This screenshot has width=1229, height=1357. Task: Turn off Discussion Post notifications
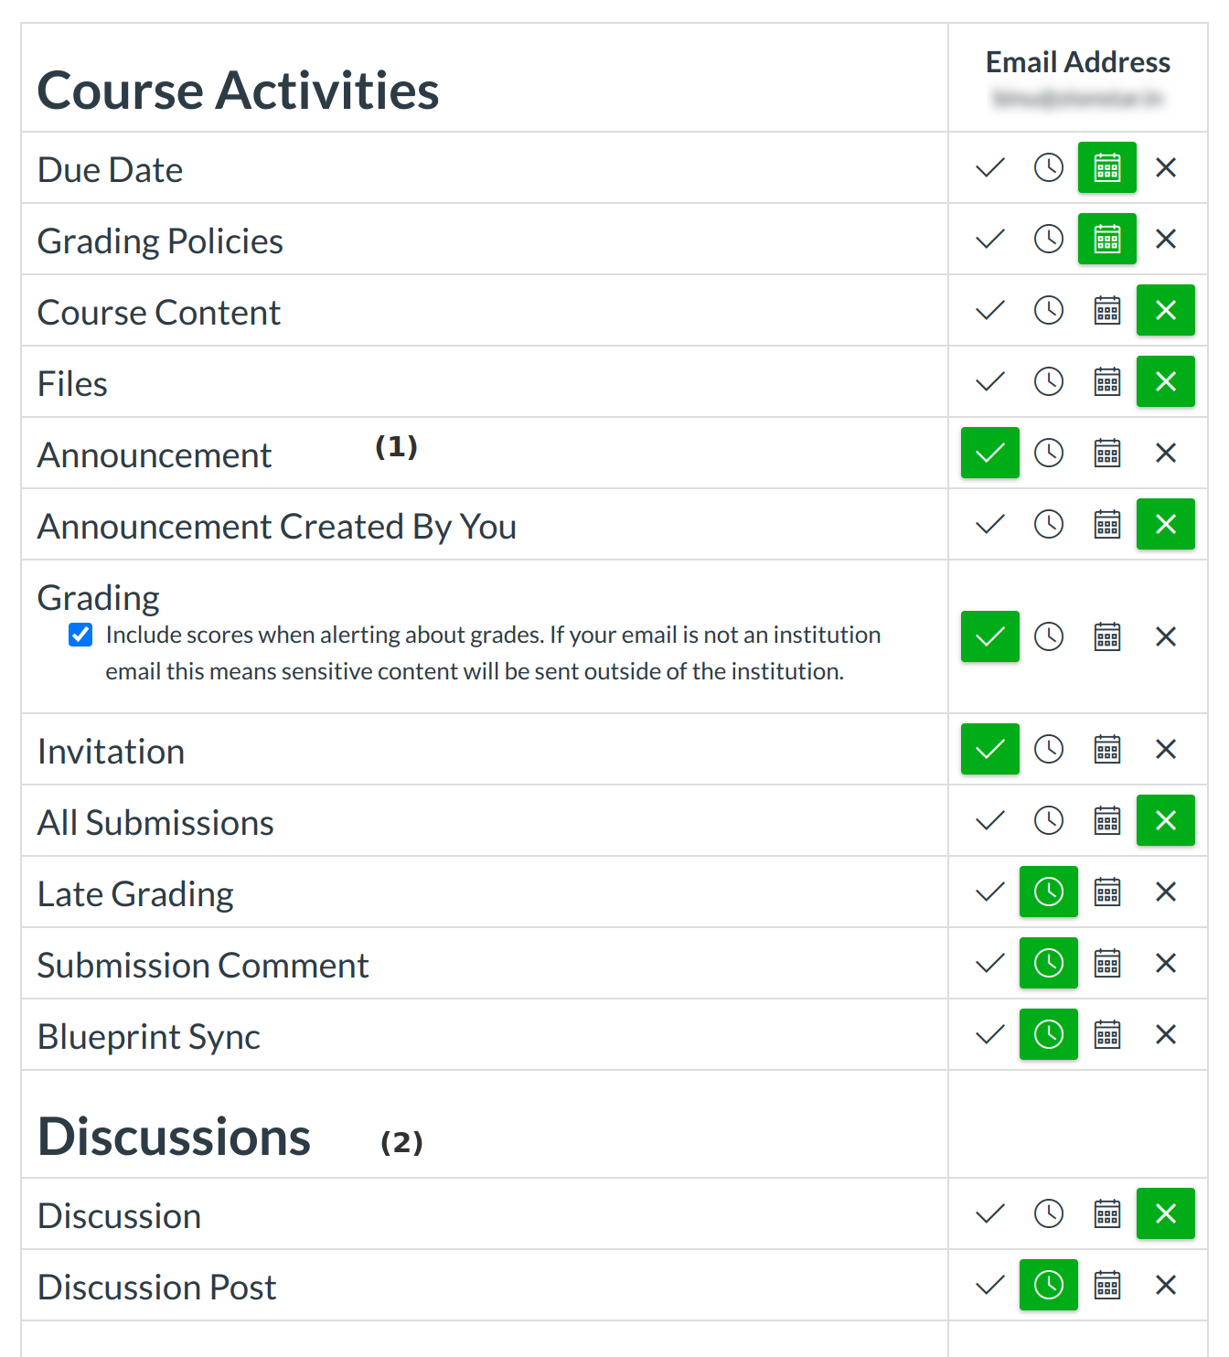tap(1166, 1286)
